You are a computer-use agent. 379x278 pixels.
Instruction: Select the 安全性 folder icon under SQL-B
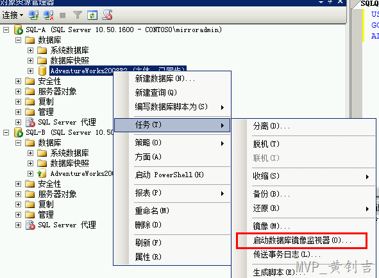point(30,184)
